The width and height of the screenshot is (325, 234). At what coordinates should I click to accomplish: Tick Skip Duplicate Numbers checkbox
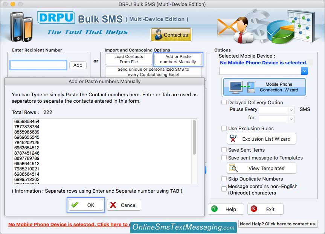click(x=224, y=179)
